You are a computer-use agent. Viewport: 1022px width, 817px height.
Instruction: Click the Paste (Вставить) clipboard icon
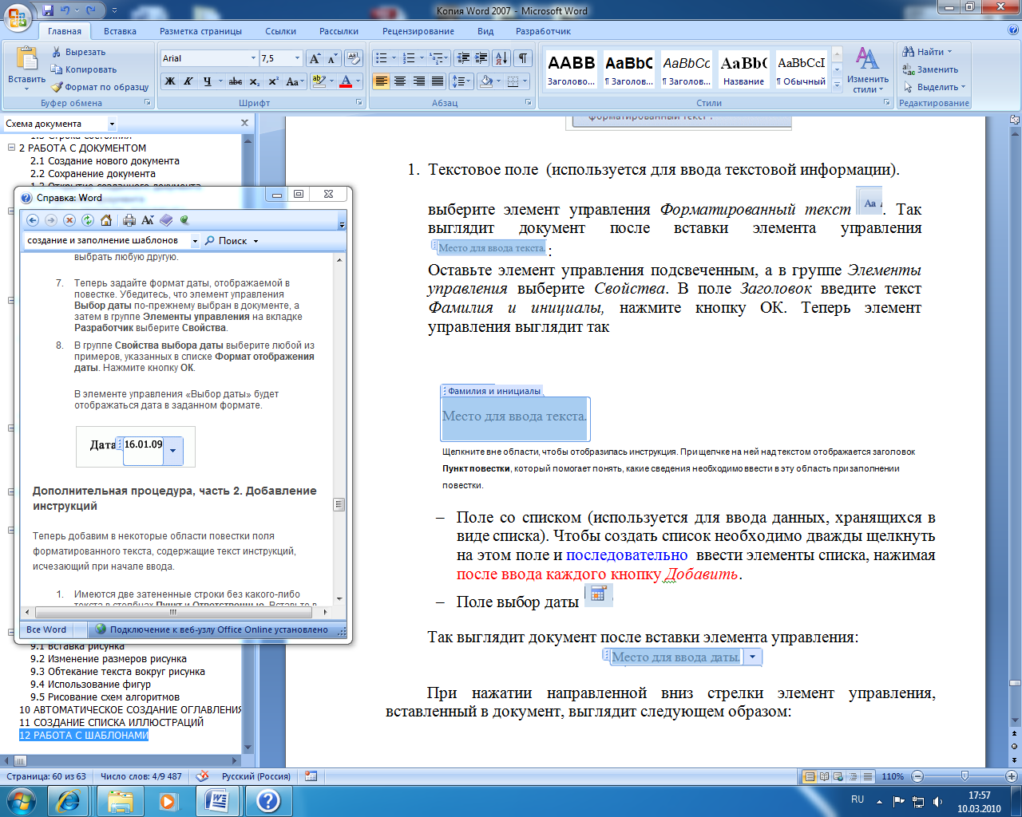point(26,60)
